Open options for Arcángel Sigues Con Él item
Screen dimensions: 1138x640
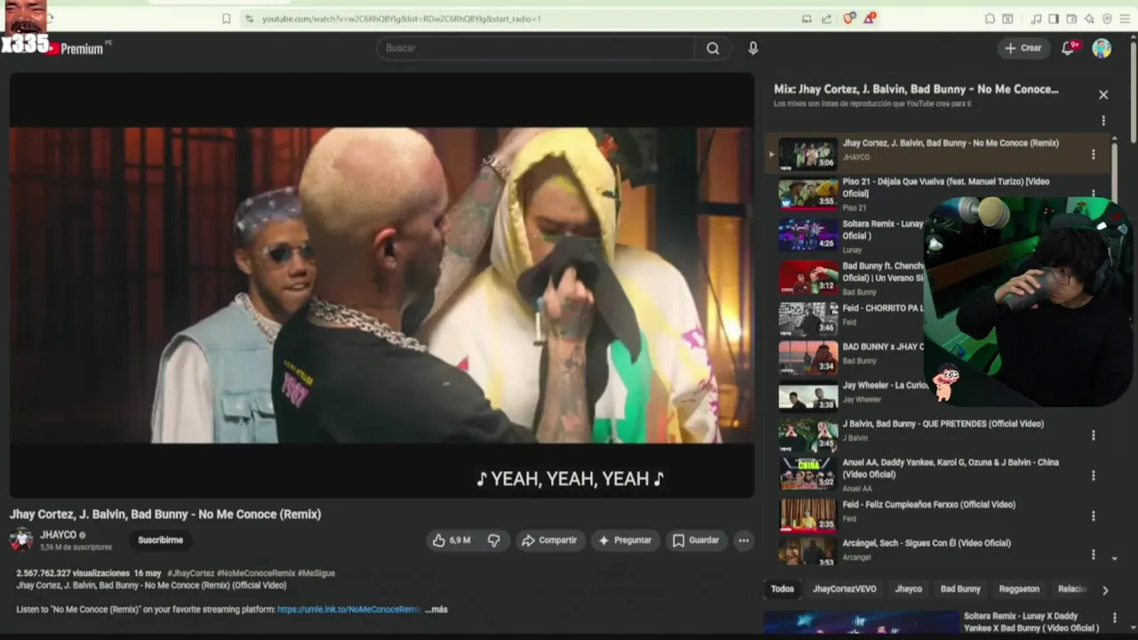coord(1093,555)
